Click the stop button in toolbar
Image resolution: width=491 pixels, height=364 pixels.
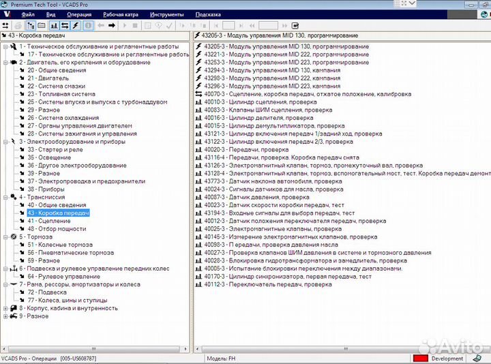[x=135, y=26]
